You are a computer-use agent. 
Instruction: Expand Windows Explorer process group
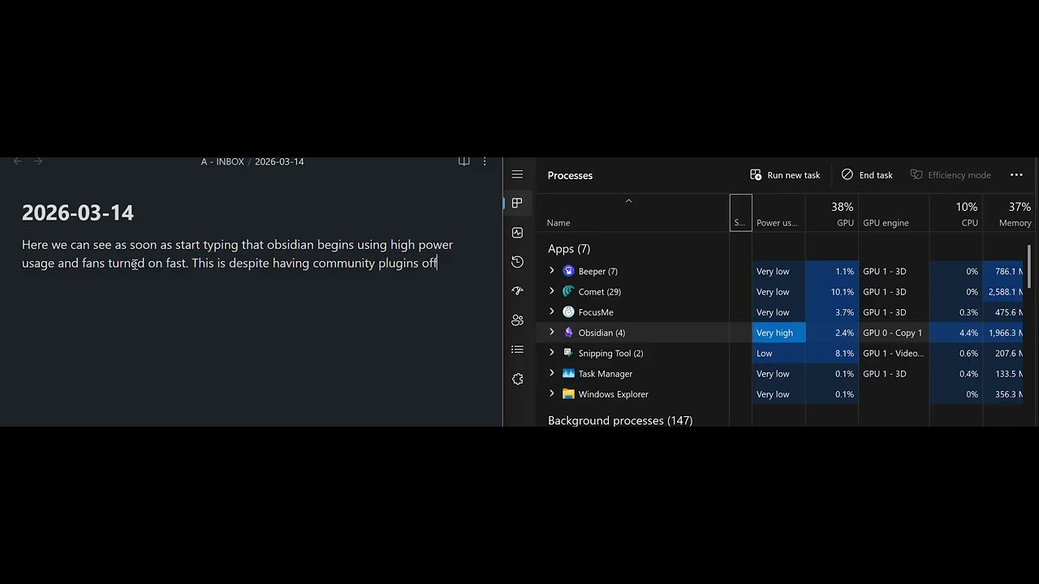tap(552, 394)
